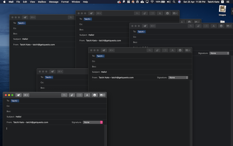Click paperclip attach in rightmost compose window
This screenshot has width=233, height=146.
pos(198,26)
